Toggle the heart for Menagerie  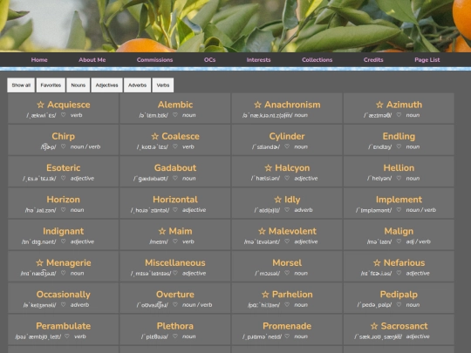pos(63,273)
